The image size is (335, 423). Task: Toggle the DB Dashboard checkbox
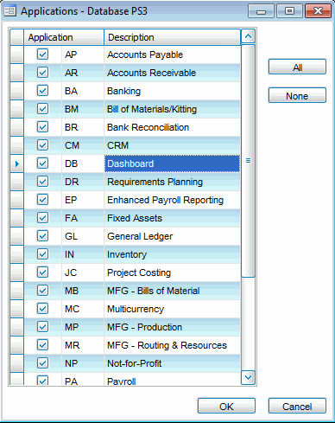(42, 163)
